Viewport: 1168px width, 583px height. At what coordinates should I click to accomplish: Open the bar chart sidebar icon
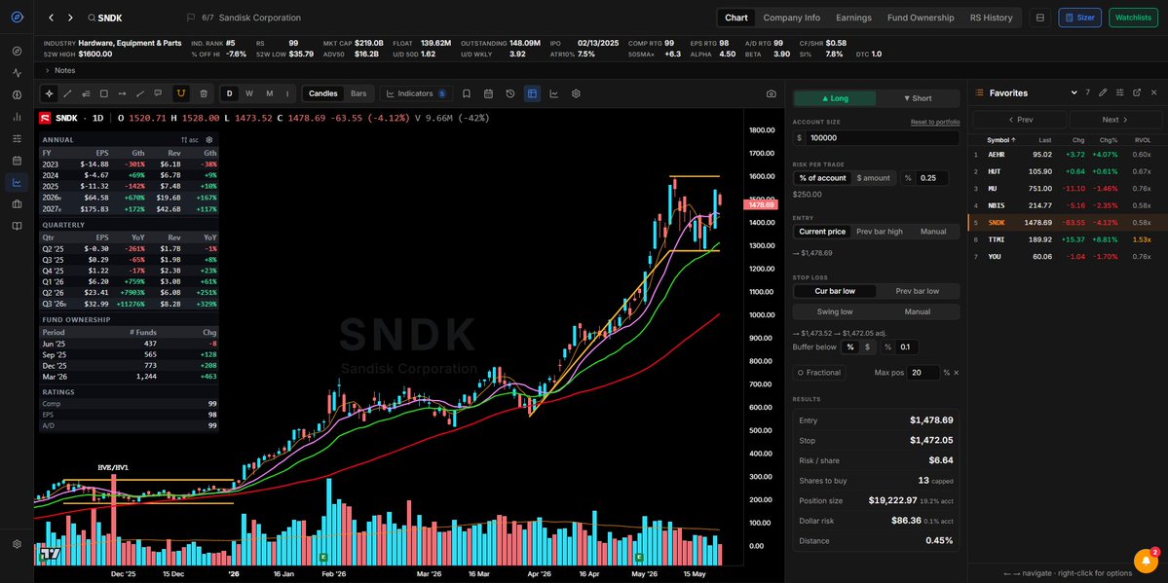[x=18, y=117]
